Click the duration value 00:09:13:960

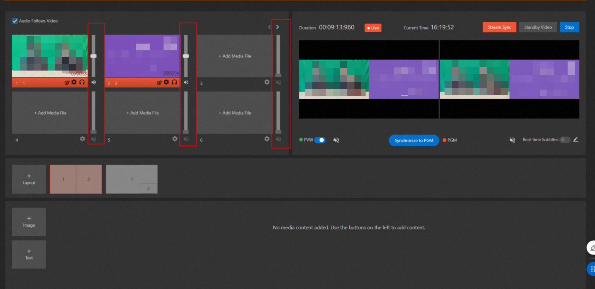pos(337,27)
